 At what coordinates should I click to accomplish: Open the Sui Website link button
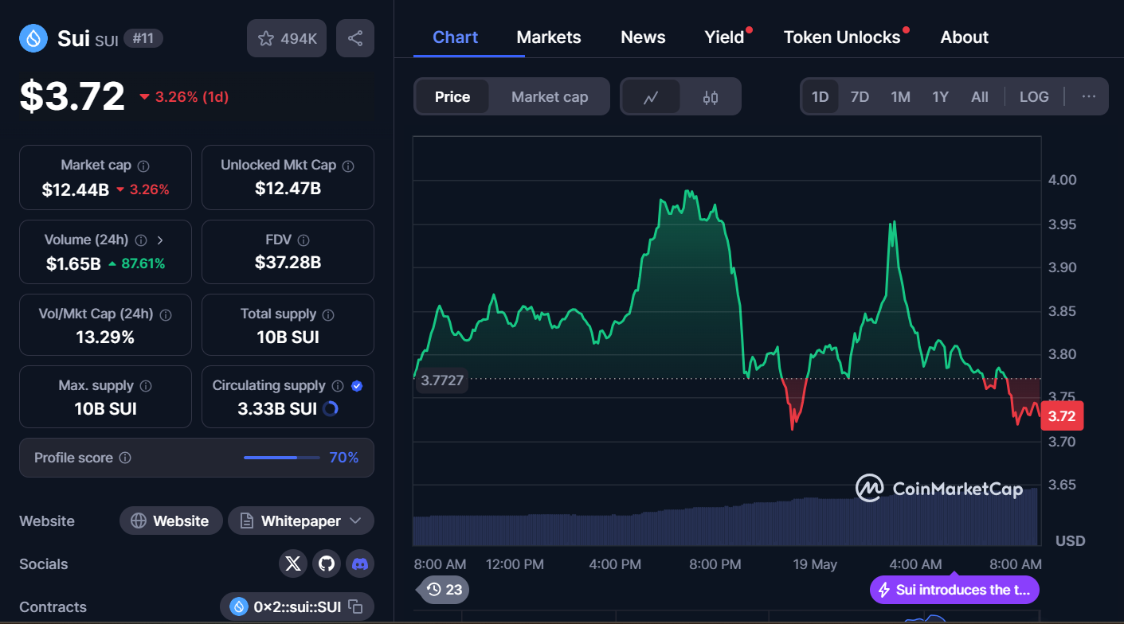pos(171,521)
